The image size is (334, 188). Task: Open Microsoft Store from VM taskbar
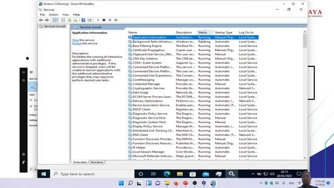point(193,174)
